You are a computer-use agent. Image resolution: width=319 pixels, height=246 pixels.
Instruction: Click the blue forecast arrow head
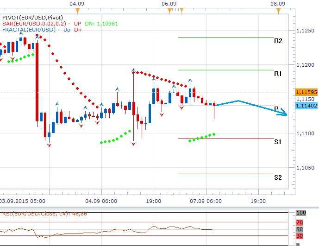[284, 115]
